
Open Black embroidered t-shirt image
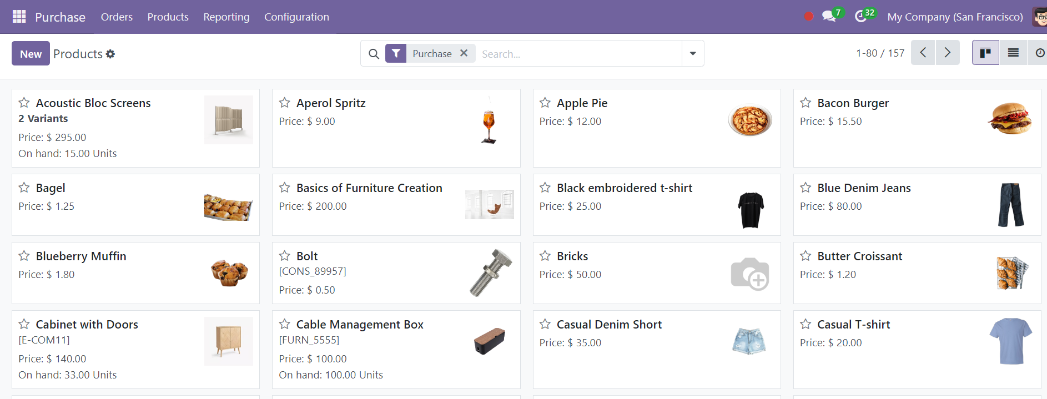point(750,209)
